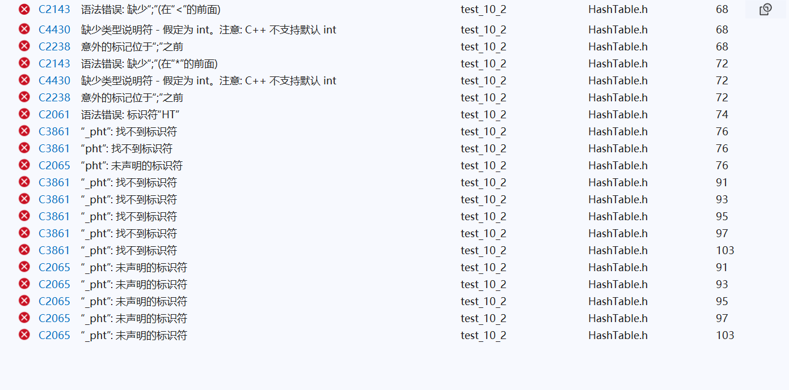Click test_10_2 project name in C2061 row

click(x=483, y=114)
